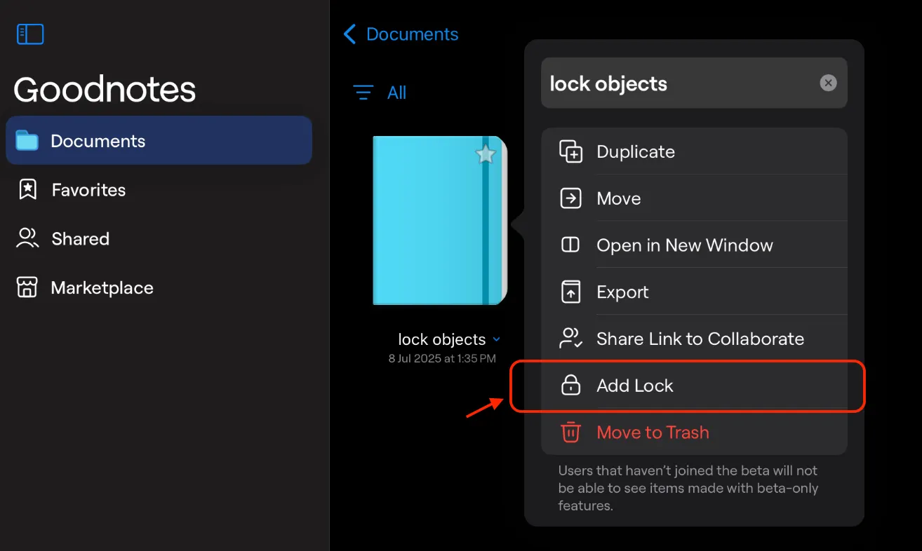Open Documents in the sidebar
922x551 pixels.
click(159, 141)
